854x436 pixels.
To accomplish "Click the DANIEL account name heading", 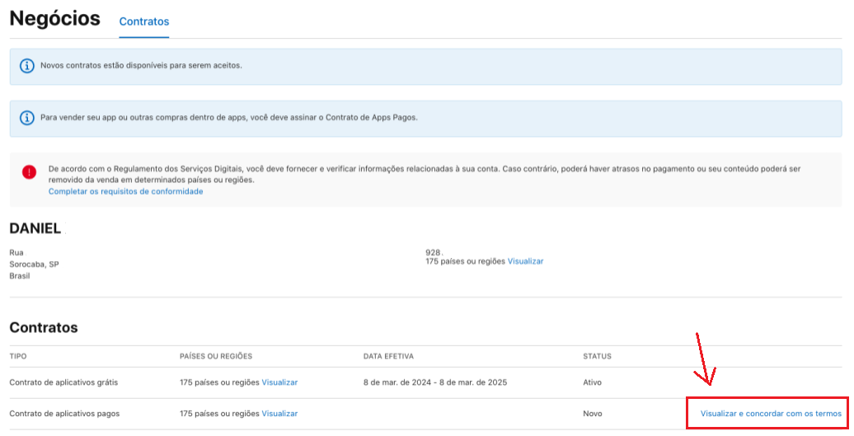I will click(x=35, y=228).
